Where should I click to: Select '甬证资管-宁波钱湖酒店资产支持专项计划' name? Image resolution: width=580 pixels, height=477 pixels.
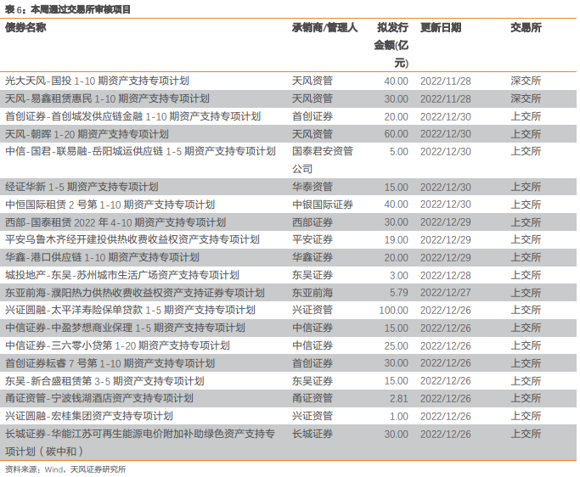click(99, 398)
